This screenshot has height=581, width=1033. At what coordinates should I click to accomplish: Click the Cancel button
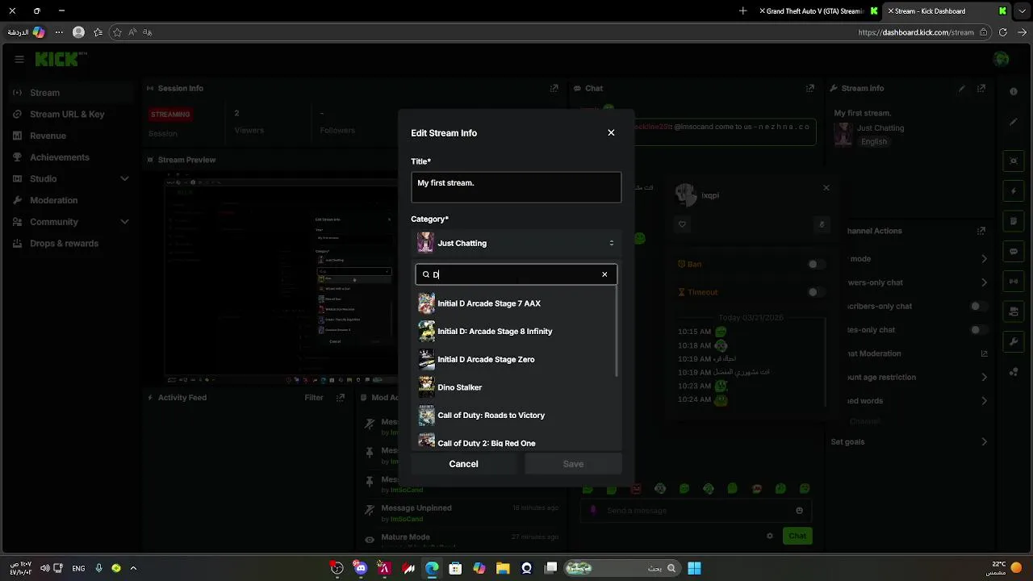tap(463, 464)
